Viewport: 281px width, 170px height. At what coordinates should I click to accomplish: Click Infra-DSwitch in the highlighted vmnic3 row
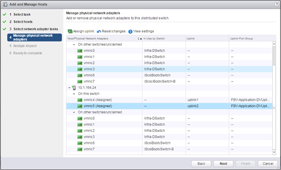point(155,69)
